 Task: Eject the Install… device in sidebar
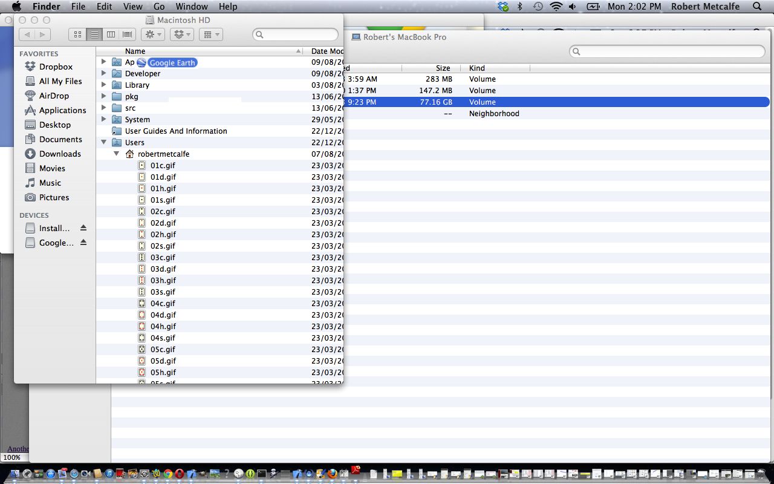click(x=83, y=228)
